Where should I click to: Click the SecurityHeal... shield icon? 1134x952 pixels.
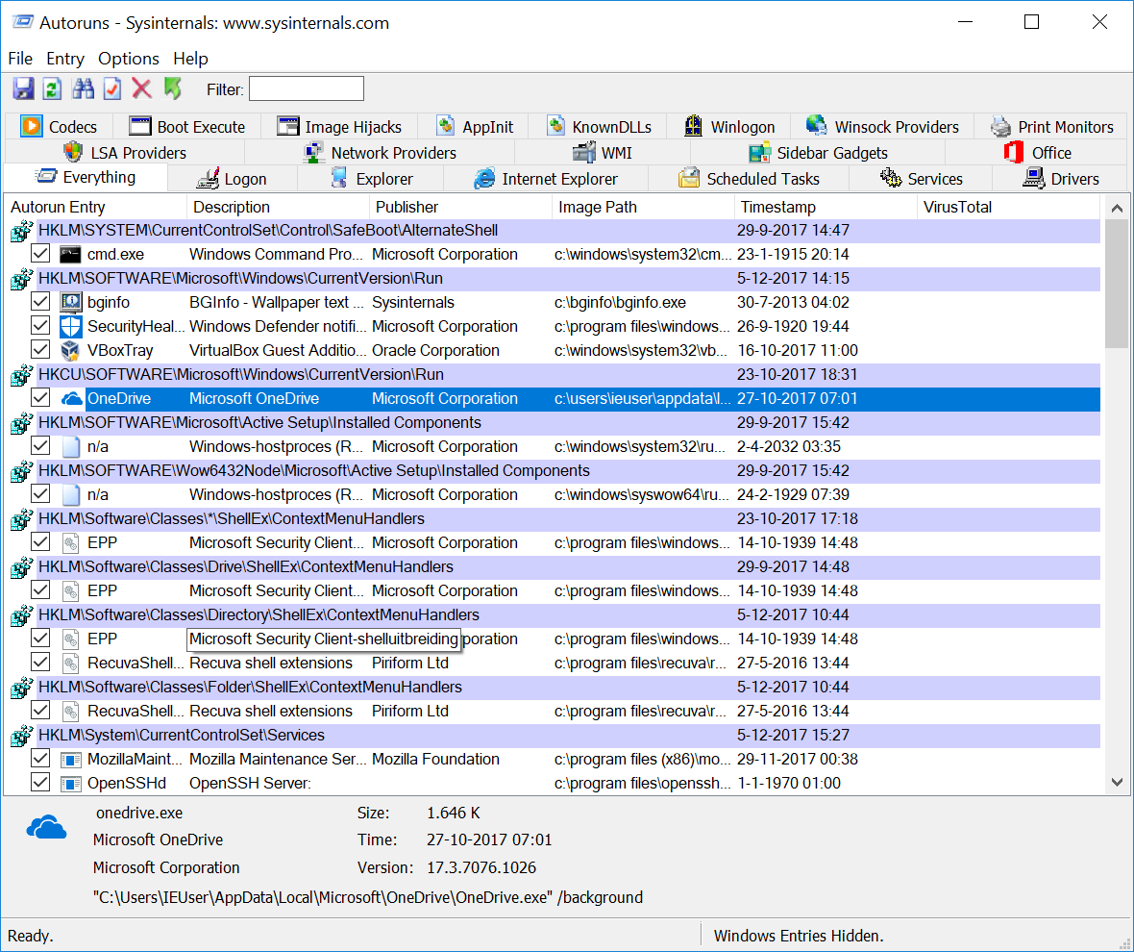point(70,326)
